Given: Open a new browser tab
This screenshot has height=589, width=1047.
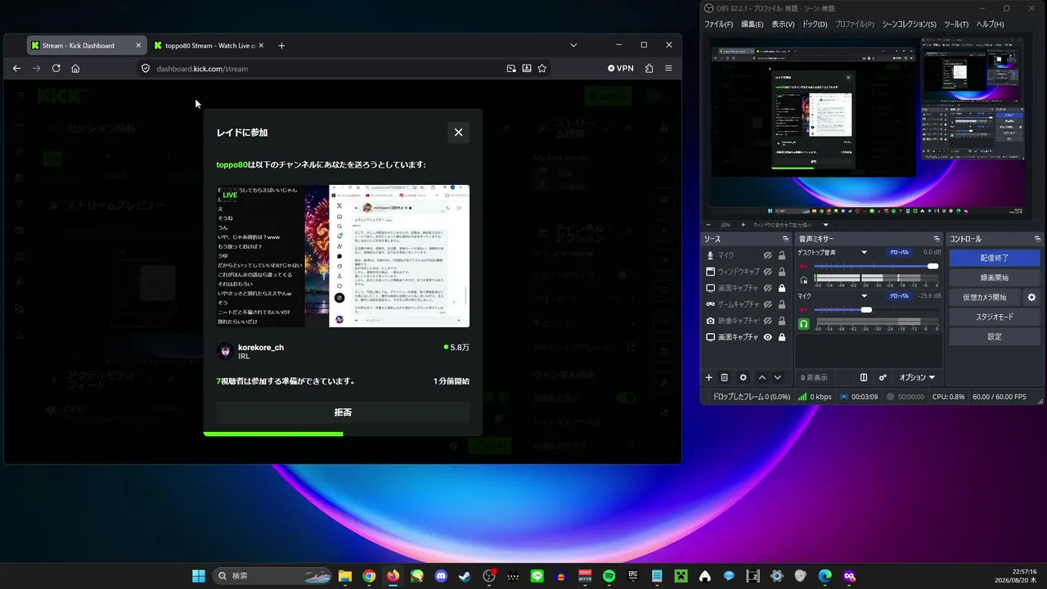Looking at the screenshot, I should tap(281, 46).
